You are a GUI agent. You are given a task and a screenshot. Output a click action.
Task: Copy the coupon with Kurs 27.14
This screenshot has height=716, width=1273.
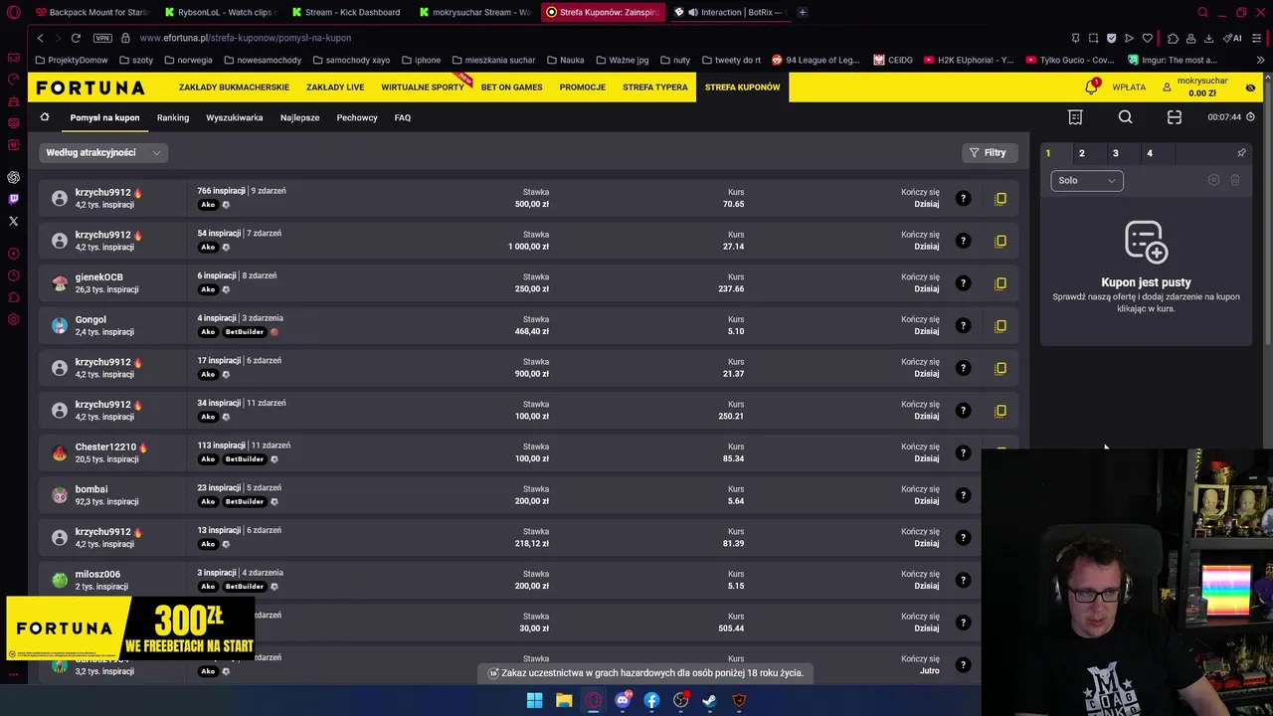click(1000, 241)
